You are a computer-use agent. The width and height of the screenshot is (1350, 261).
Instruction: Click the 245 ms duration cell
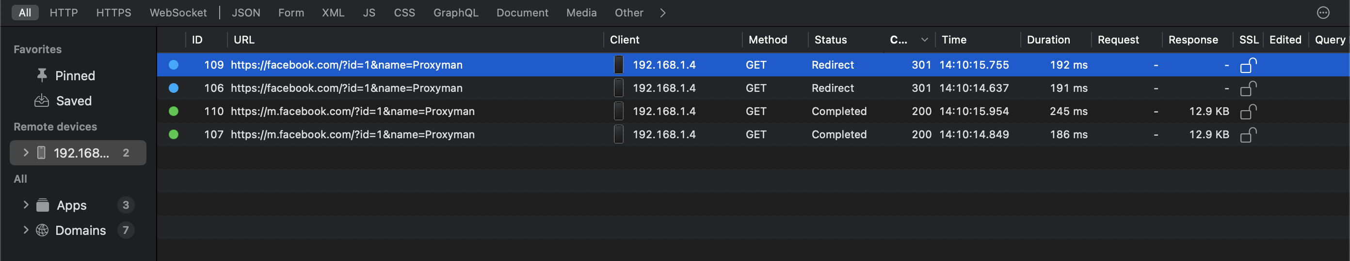(x=1068, y=111)
